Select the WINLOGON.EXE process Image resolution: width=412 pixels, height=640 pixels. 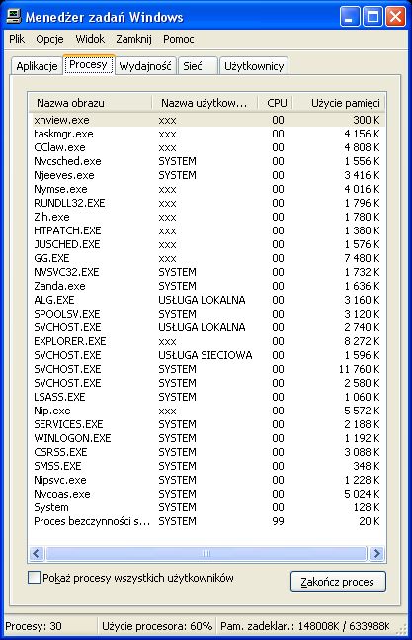pos(206,439)
